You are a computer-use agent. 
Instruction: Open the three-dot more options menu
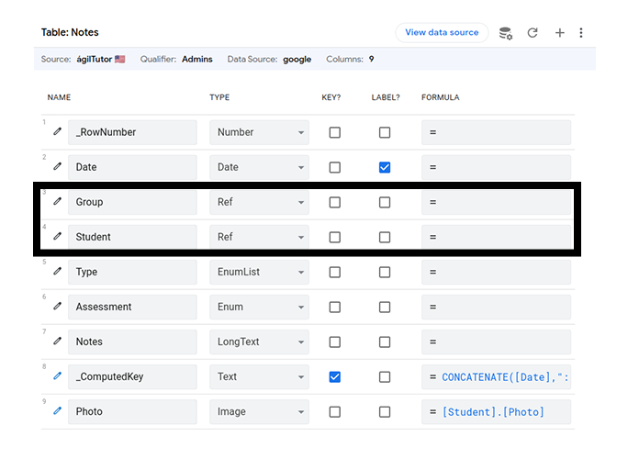pyautogui.click(x=581, y=33)
